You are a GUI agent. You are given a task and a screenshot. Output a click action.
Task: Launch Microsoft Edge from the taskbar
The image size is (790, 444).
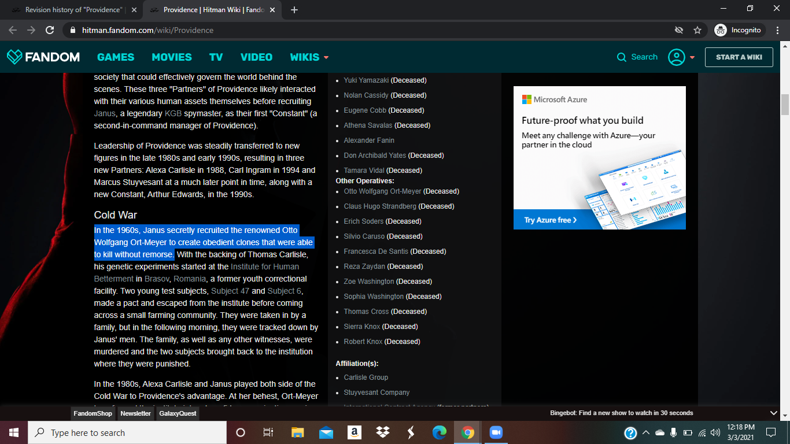click(440, 432)
